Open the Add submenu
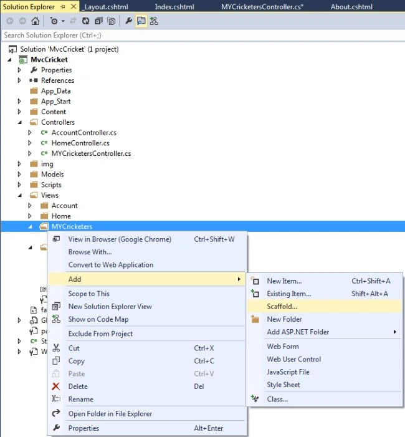405x437 pixels. pyautogui.click(x=146, y=279)
